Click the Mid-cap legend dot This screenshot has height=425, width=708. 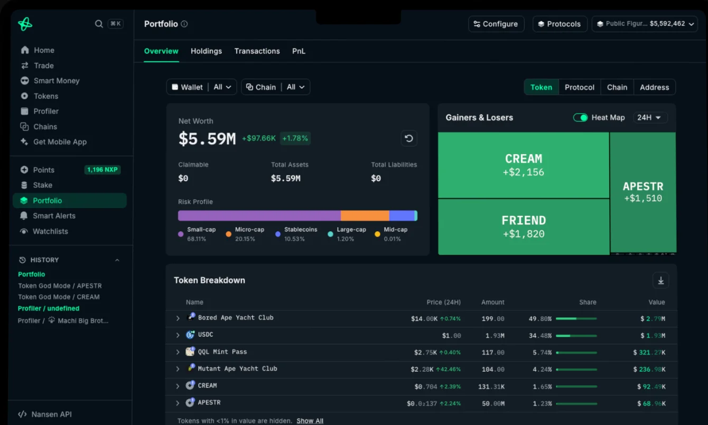[x=377, y=234]
